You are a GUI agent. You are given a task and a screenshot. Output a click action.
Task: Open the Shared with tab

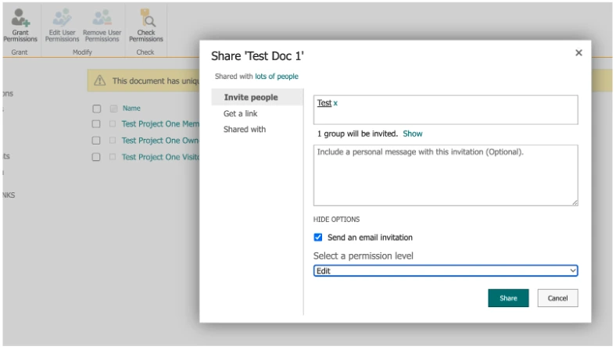pos(245,130)
